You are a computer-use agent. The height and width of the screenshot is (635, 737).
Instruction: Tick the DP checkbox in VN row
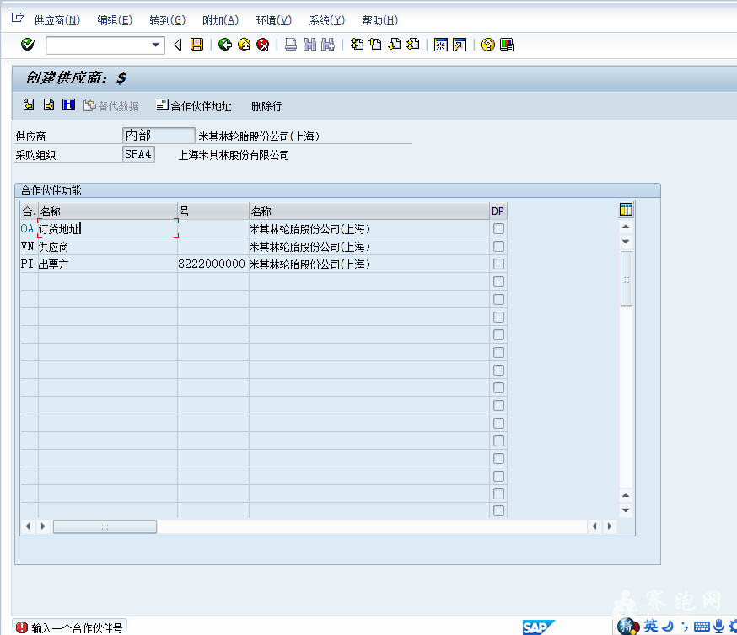(498, 247)
